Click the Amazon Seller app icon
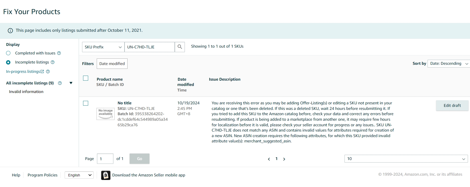The width and height of the screenshot is (470, 187). click(106, 175)
